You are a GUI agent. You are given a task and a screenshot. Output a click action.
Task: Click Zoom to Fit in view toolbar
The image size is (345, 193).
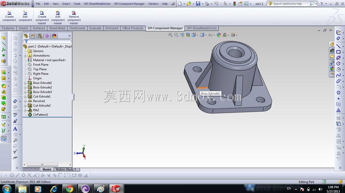click(x=170, y=35)
